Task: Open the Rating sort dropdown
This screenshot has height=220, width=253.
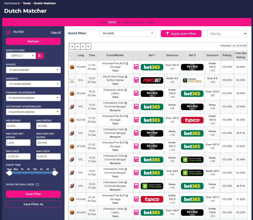Action: pyautogui.click(x=227, y=34)
